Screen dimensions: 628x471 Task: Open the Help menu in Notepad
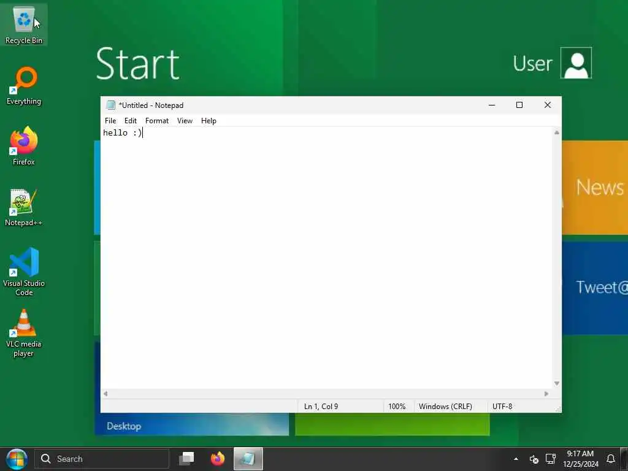point(209,121)
